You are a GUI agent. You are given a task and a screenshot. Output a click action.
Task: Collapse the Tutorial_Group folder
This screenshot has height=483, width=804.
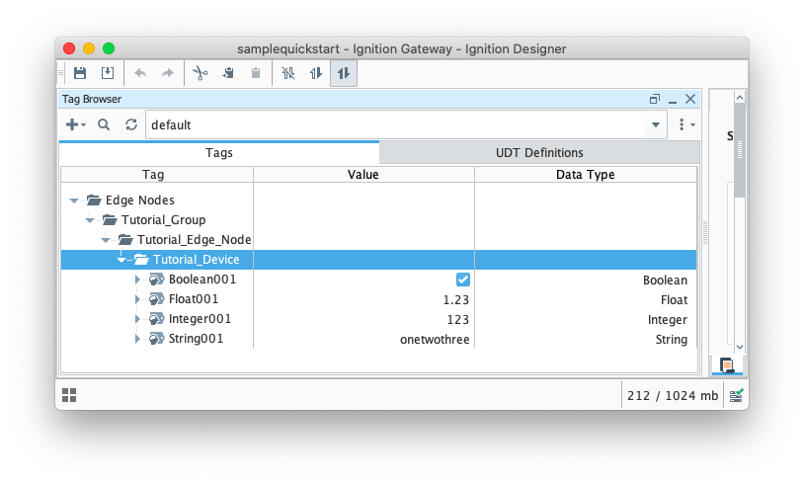pos(91,220)
